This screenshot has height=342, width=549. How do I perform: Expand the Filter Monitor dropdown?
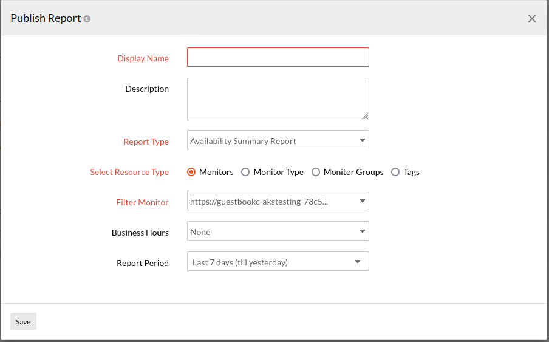(x=278, y=201)
